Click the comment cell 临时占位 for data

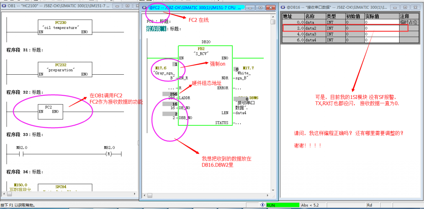[409, 22]
